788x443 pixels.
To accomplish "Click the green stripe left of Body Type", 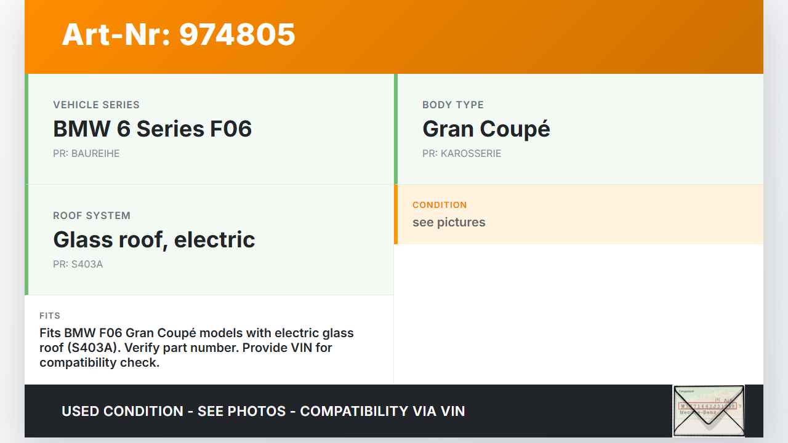I will click(396, 129).
